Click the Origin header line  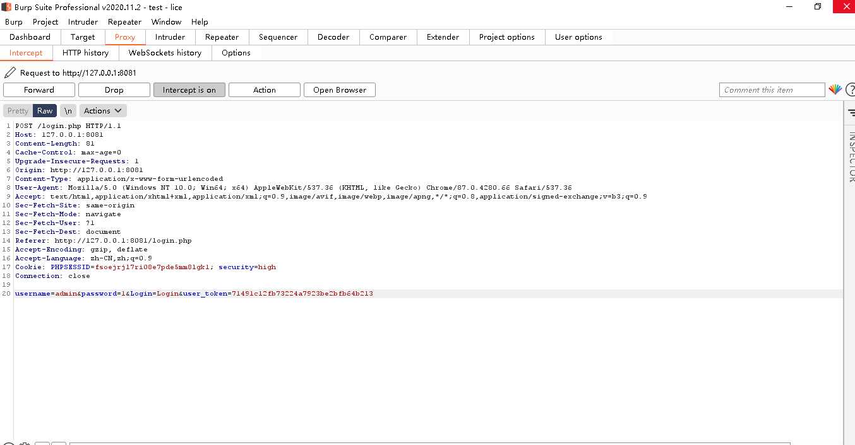[x=79, y=170]
